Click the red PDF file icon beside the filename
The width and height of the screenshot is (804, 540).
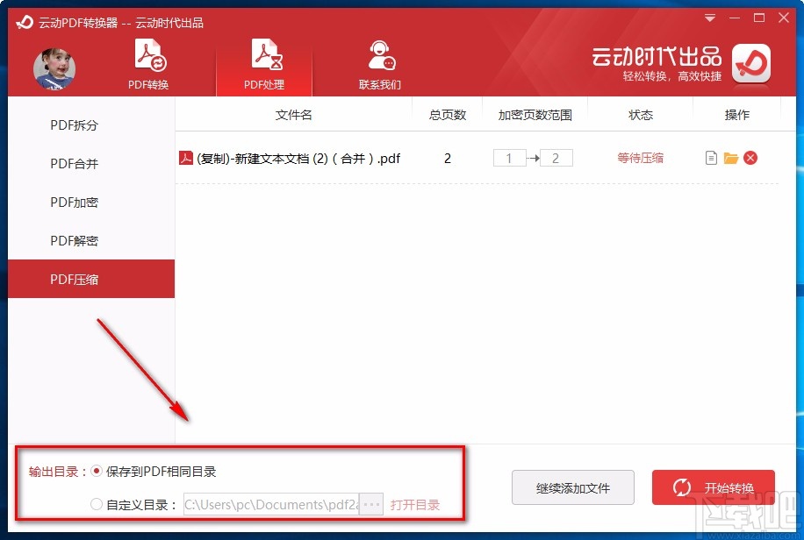pos(184,159)
